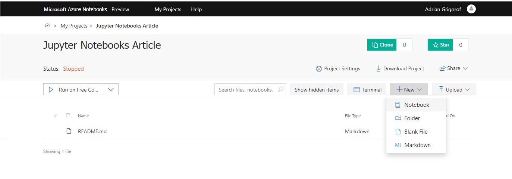Click Jupyter Notebooks Article breadcrumb text

pos(127,26)
